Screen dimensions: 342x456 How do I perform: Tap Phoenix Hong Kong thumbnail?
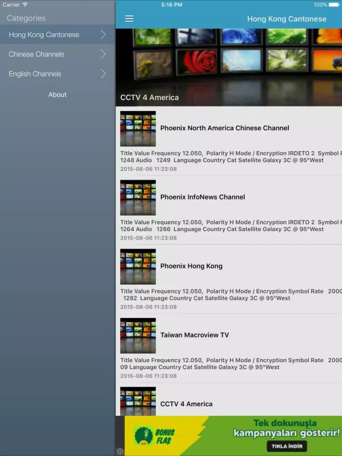(138, 266)
